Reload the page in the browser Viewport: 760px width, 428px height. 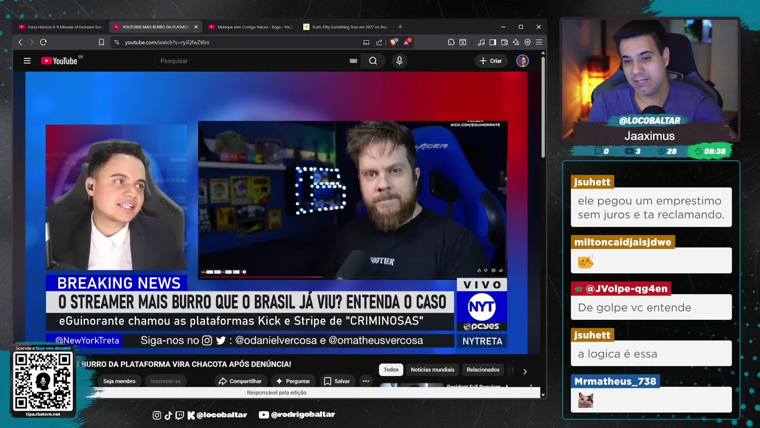(43, 42)
